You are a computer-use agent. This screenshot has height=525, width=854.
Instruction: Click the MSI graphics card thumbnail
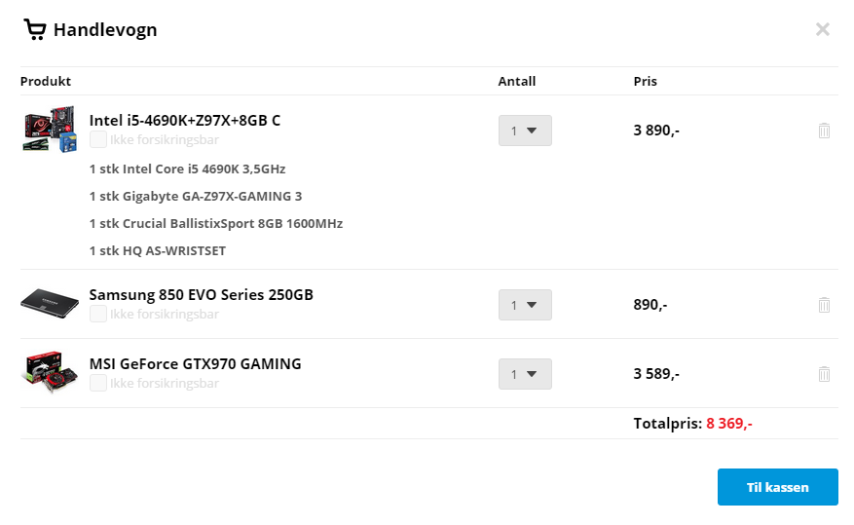(x=50, y=372)
